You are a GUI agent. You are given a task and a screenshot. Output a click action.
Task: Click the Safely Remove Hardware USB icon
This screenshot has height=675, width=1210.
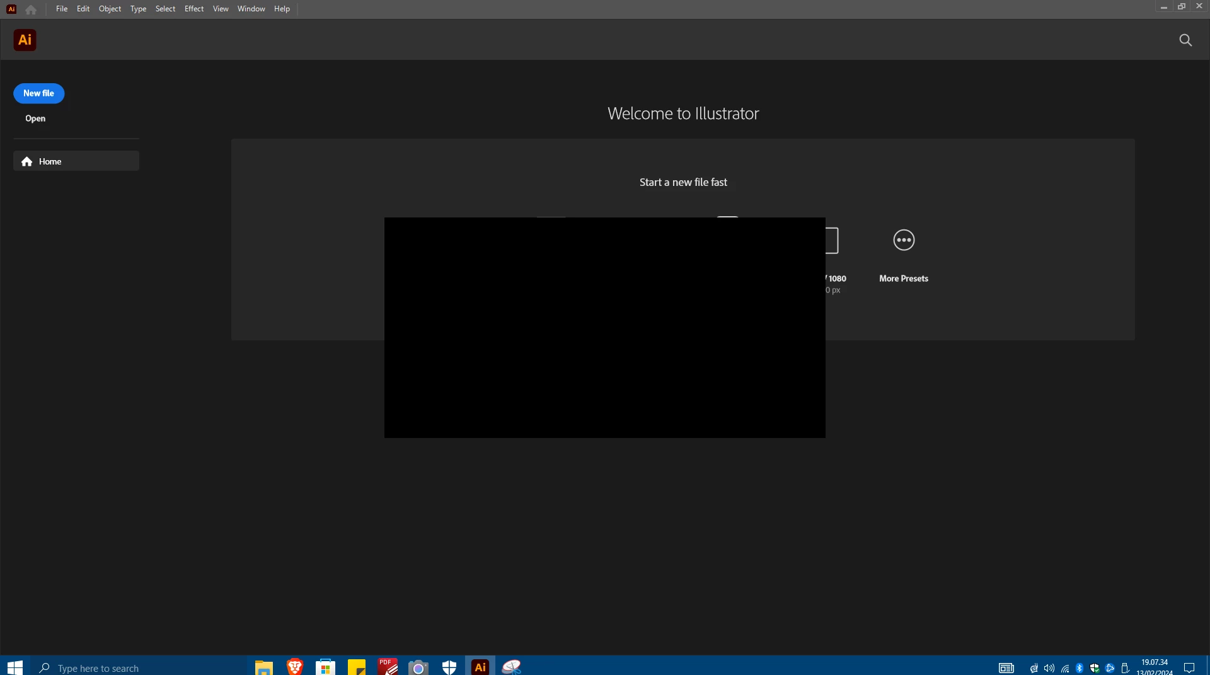click(1125, 668)
